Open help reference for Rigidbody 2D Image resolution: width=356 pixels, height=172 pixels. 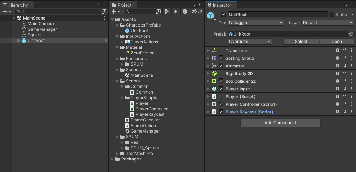pos(337,74)
